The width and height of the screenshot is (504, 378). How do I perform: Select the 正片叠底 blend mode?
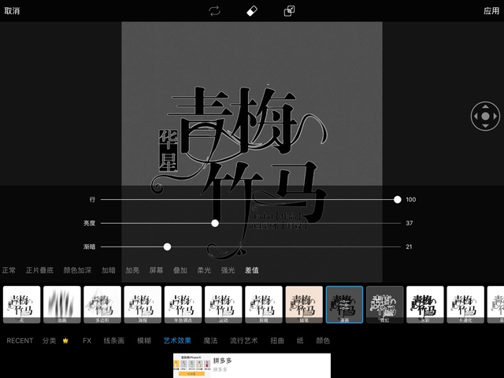pyautogui.click(x=39, y=270)
